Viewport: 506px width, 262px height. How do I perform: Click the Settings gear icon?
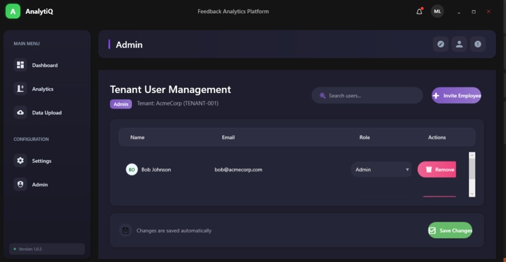pos(20,161)
